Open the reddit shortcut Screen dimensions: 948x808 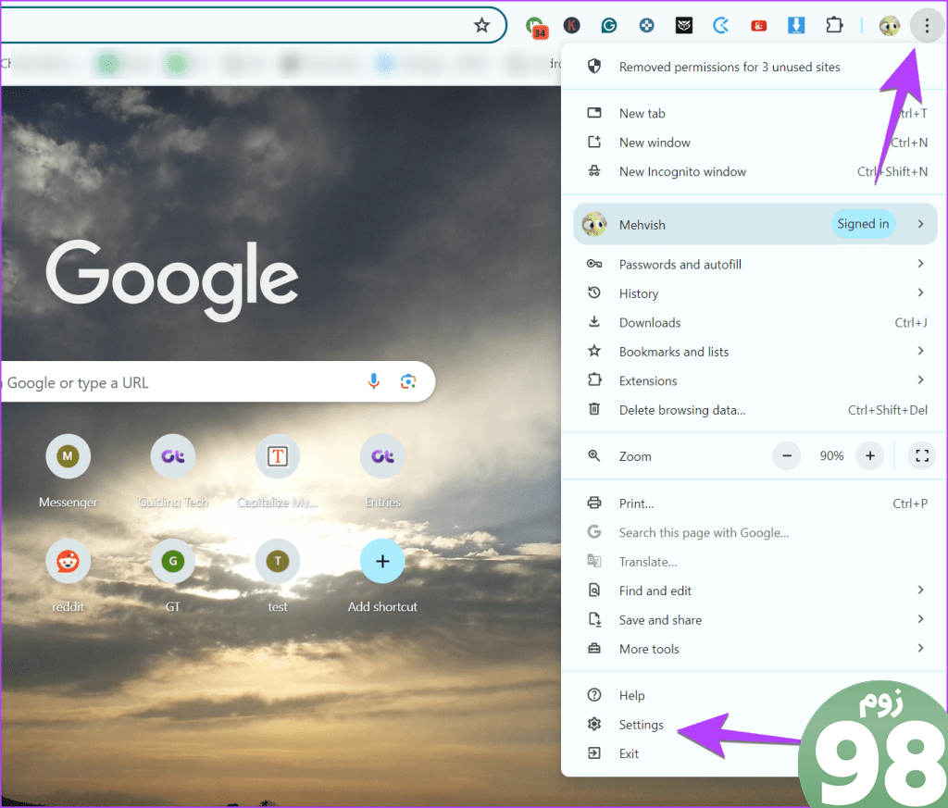[68, 576]
